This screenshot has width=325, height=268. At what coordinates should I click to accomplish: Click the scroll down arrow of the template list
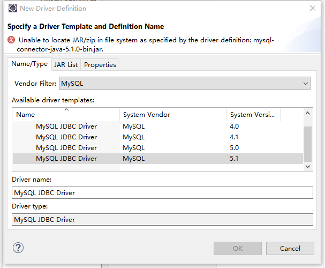click(307, 166)
